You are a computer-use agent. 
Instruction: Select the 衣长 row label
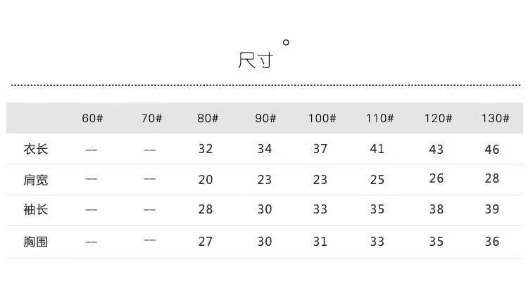36,150
